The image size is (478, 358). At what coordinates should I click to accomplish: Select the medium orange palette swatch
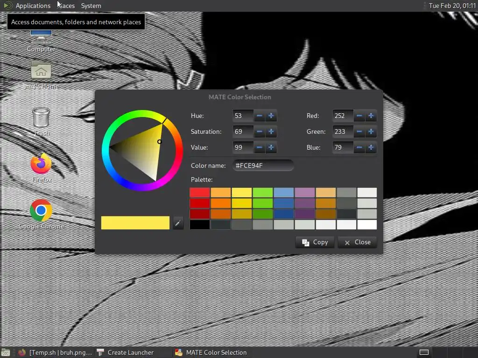coord(221,203)
